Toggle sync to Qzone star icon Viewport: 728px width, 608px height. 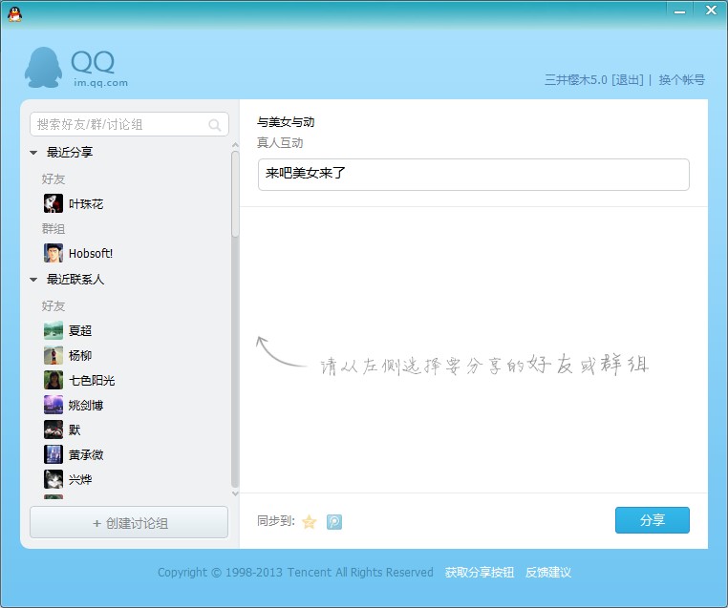(x=309, y=521)
